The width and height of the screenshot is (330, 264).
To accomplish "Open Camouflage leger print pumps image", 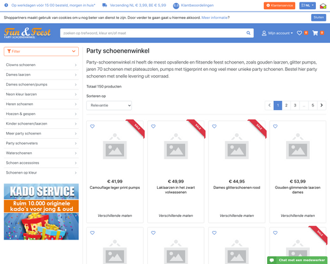I will 115,146.
